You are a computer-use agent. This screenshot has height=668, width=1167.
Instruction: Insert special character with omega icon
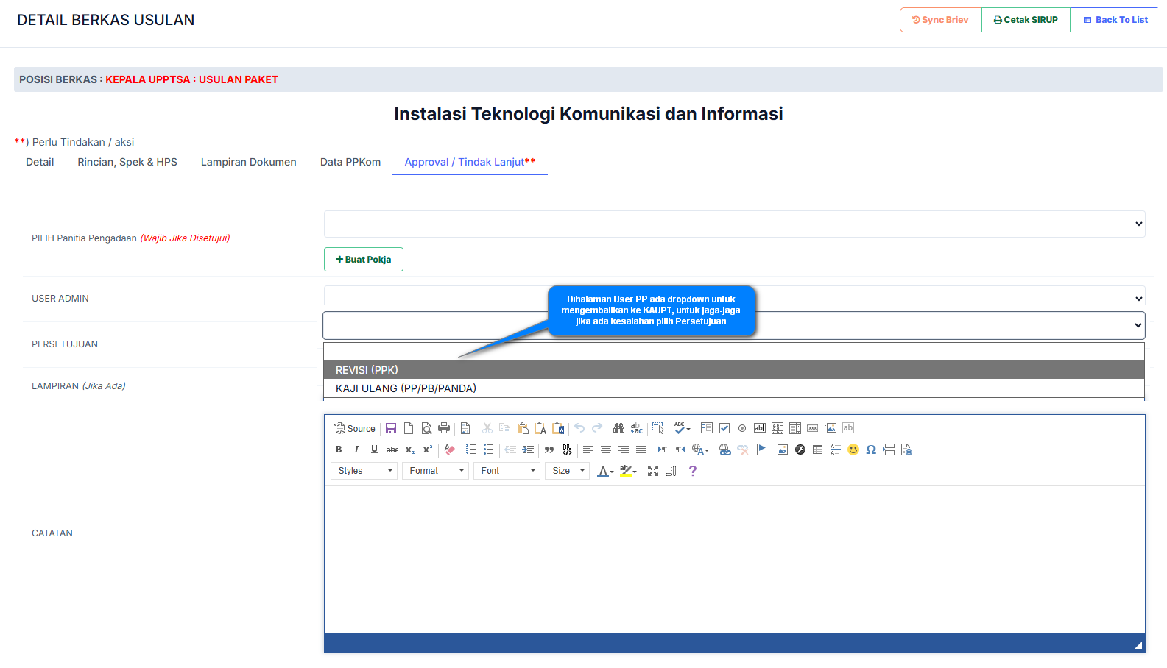pyautogui.click(x=871, y=450)
